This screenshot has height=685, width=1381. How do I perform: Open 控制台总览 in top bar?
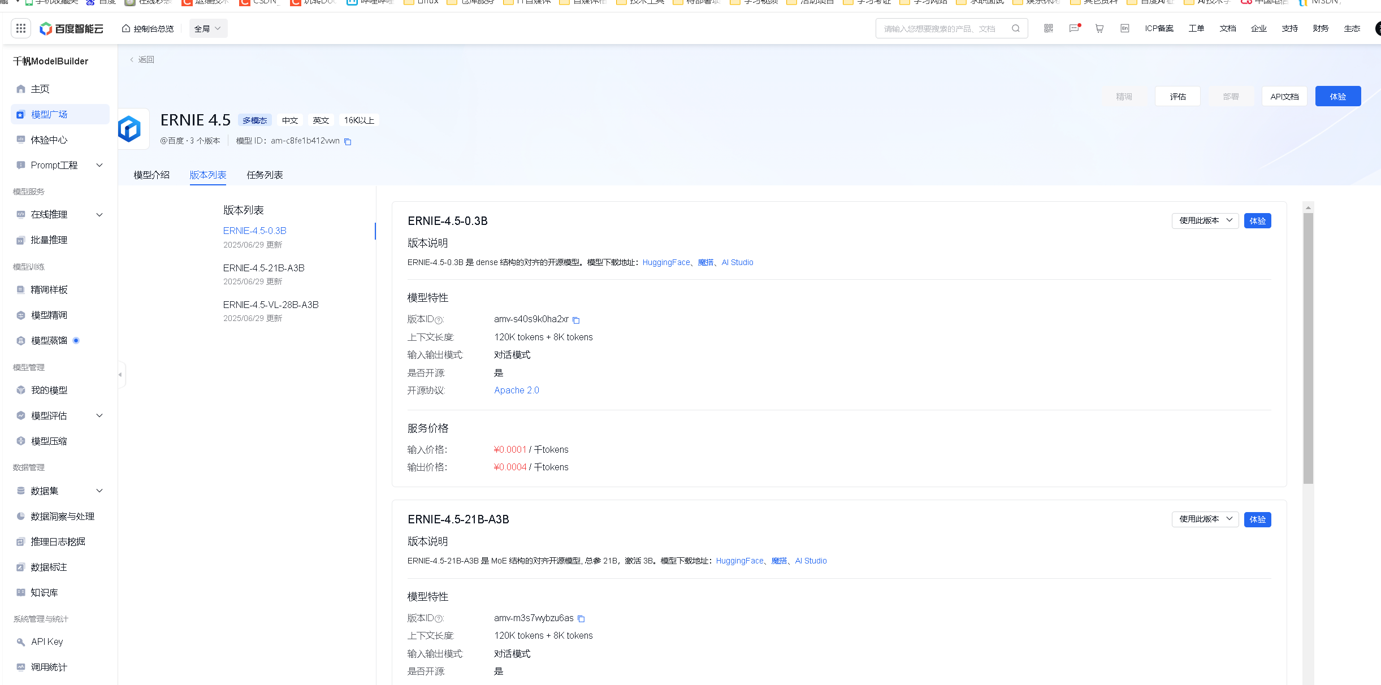click(x=148, y=29)
